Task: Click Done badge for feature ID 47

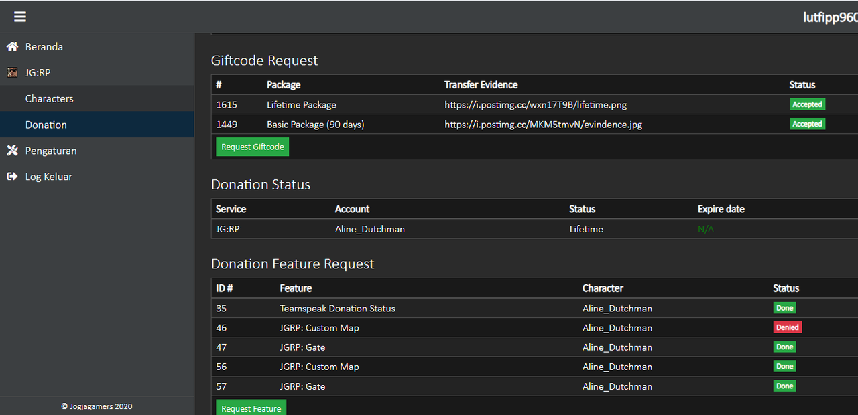Action: pos(784,347)
